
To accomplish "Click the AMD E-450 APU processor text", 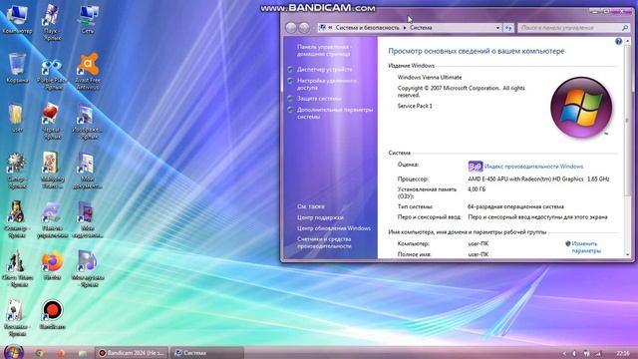I will click(x=538, y=179).
